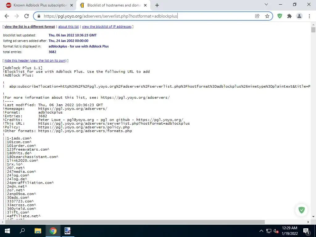Select the Blocklist of hostnames and domains tab
Screen dimensions: 316x237
113,6
